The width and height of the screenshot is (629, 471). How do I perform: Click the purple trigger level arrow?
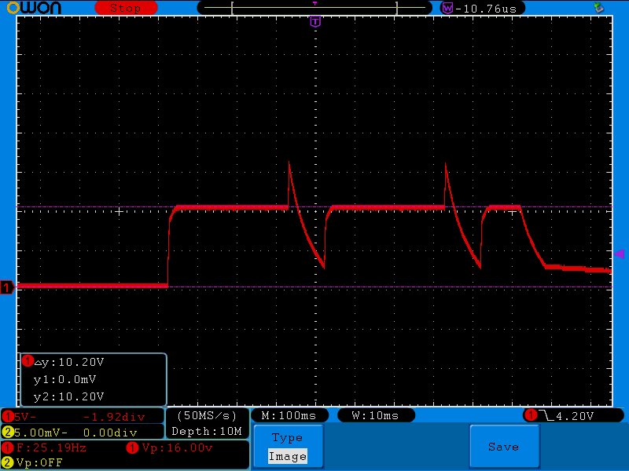pyautogui.click(x=620, y=254)
